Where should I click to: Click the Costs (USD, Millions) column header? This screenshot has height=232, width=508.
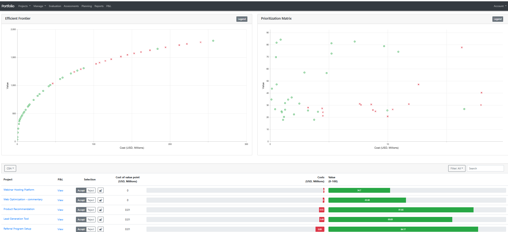click(x=315, y=179)
